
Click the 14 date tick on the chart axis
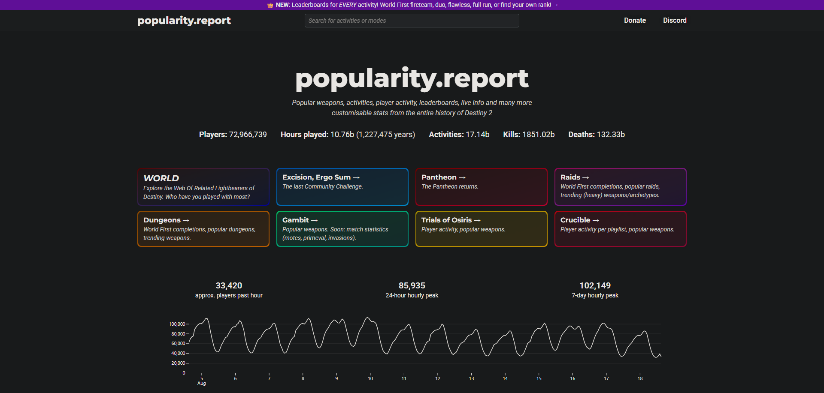505,378
